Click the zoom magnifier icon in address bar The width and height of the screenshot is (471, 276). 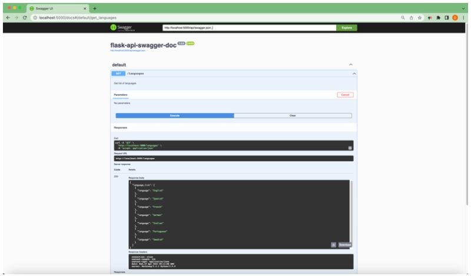pos(403,18)
